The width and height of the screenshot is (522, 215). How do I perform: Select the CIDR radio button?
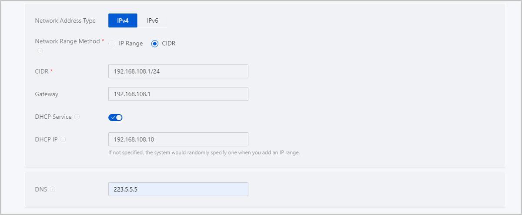(x=155, y=44)
